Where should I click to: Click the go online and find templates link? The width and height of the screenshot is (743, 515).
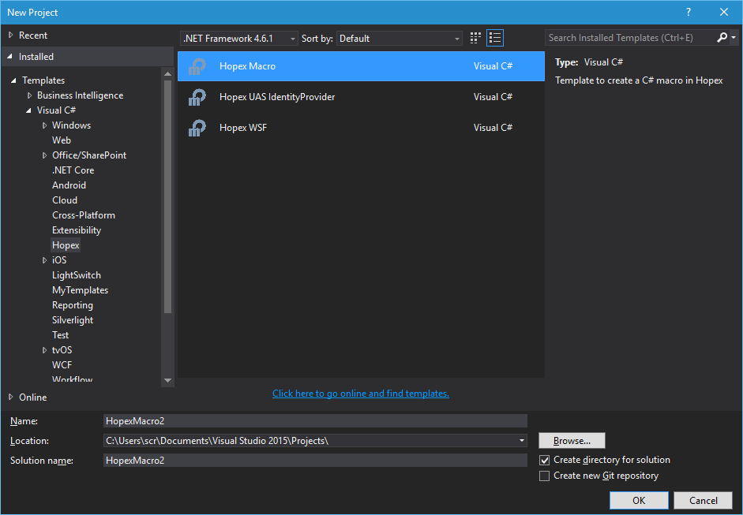click(360, 394)
